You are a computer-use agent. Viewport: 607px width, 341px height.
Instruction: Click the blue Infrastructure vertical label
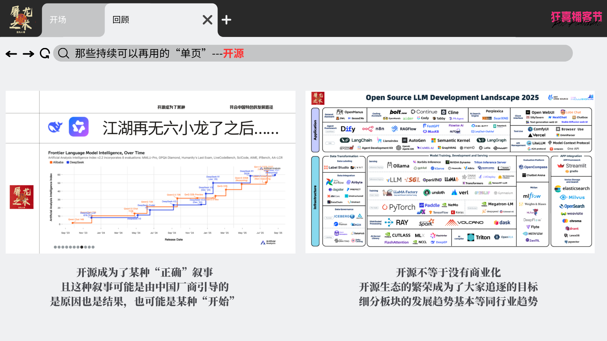click(315, 201)
